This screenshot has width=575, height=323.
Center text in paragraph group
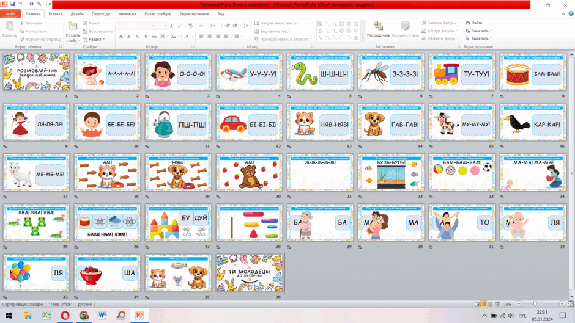pyautogui.click(x=209, y=36)
